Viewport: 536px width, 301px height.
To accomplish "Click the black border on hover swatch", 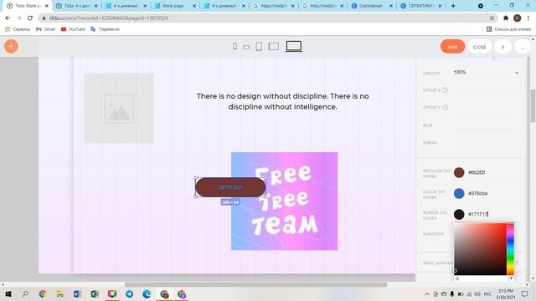I will (x=459, y=214).
